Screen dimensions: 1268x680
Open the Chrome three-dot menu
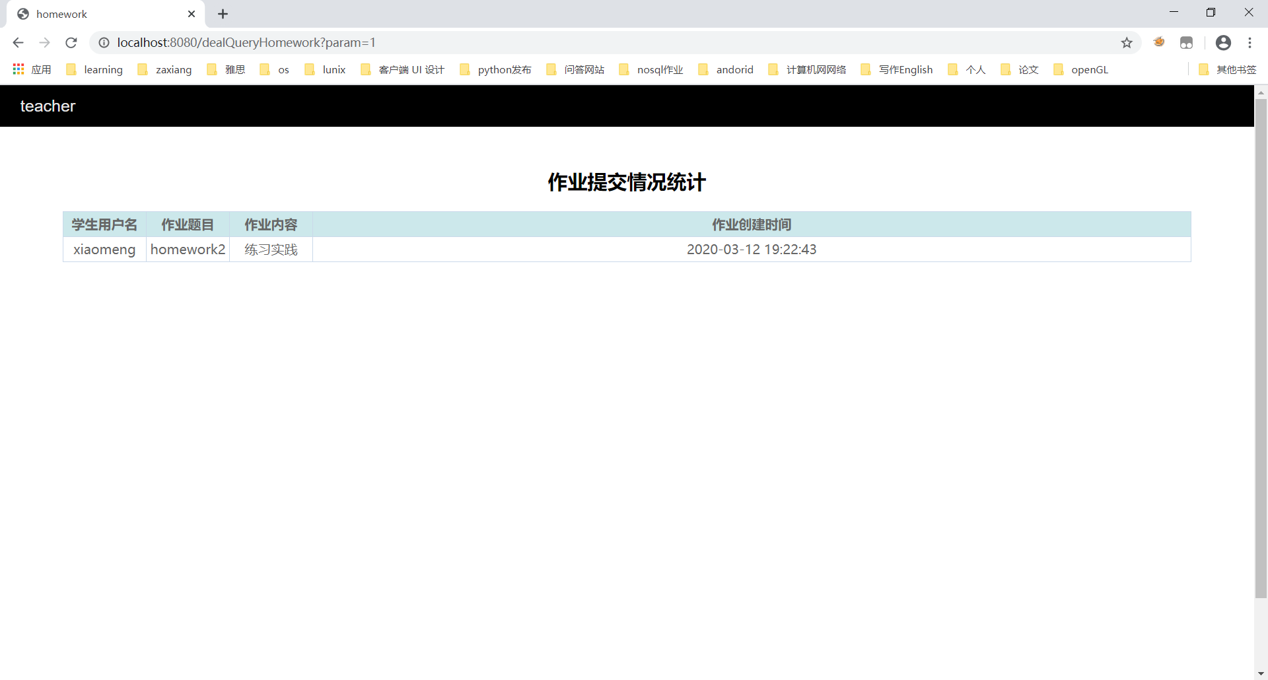coord(1250,42)
